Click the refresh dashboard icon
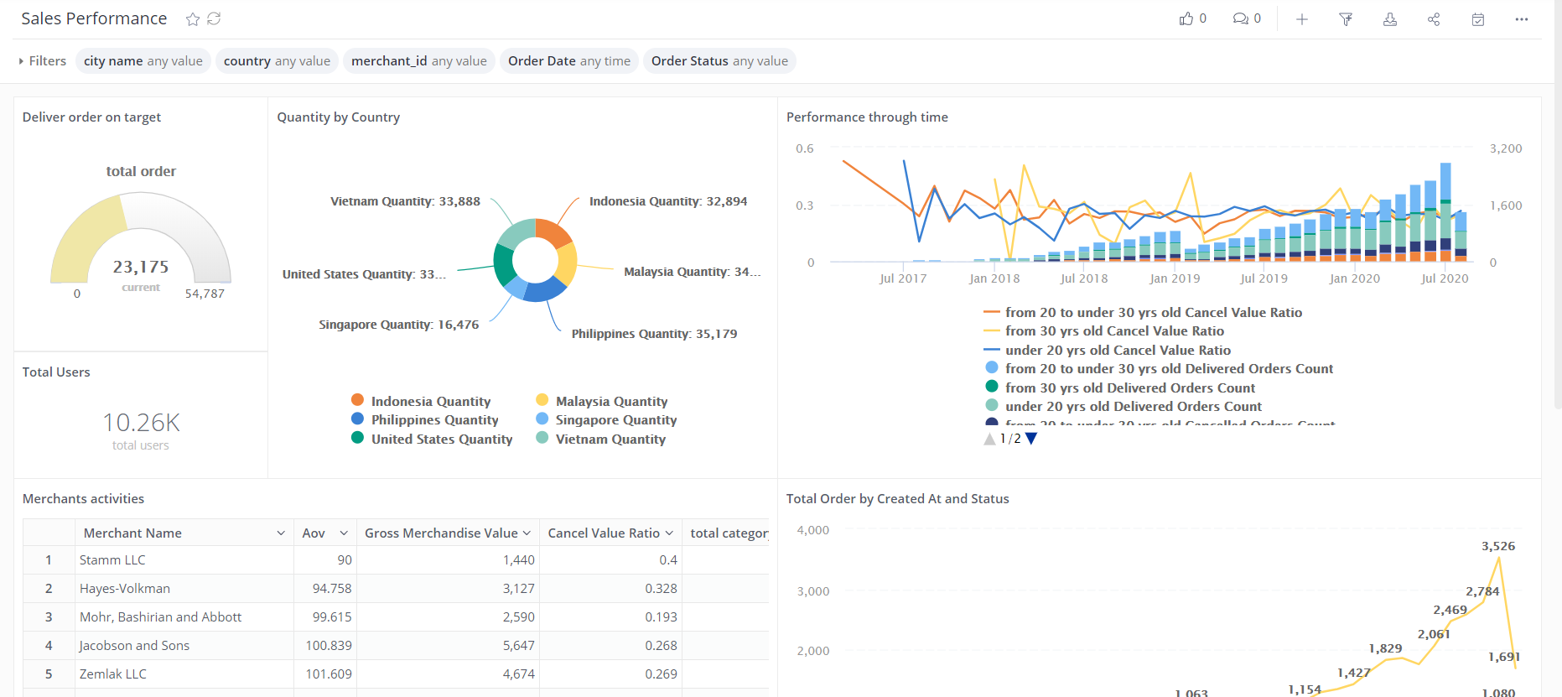The image size is (1562, 697). pos(214,19)
